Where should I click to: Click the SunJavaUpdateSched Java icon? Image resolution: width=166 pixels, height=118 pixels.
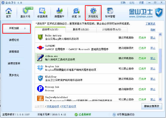click(40, 98)
